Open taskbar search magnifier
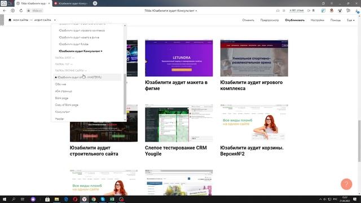 click(x=14, y=199)
